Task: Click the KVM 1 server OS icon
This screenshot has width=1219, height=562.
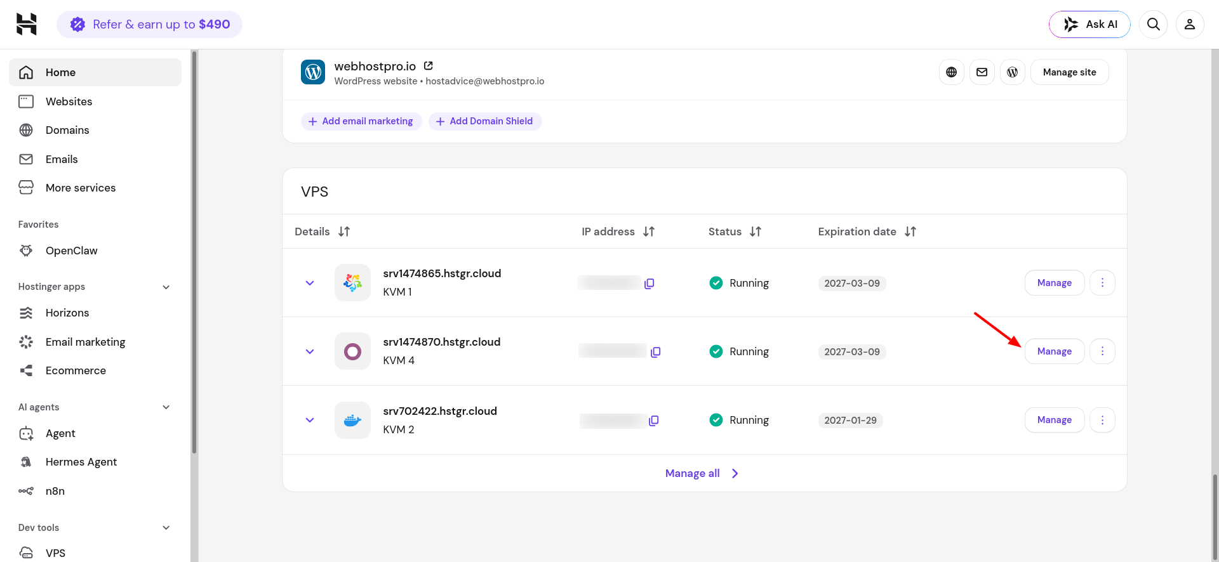Action: 352,282
